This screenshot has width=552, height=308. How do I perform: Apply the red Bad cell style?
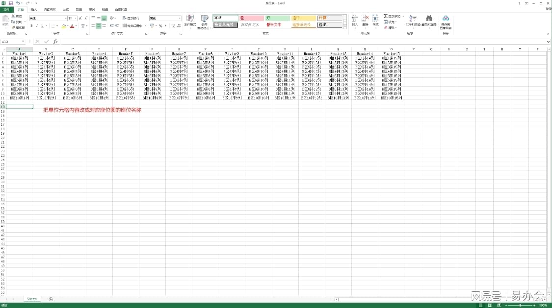click(x=251, y=18)
